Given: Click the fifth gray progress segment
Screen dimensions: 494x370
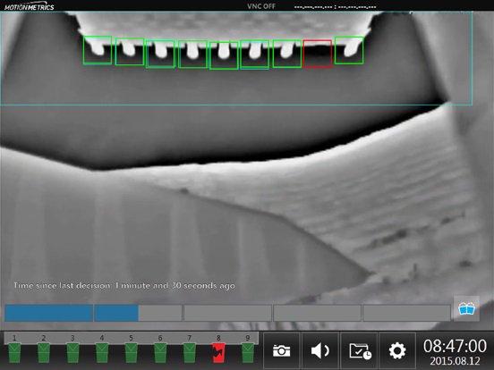Looking at the screenshot, I should click(x=406, y=313).
